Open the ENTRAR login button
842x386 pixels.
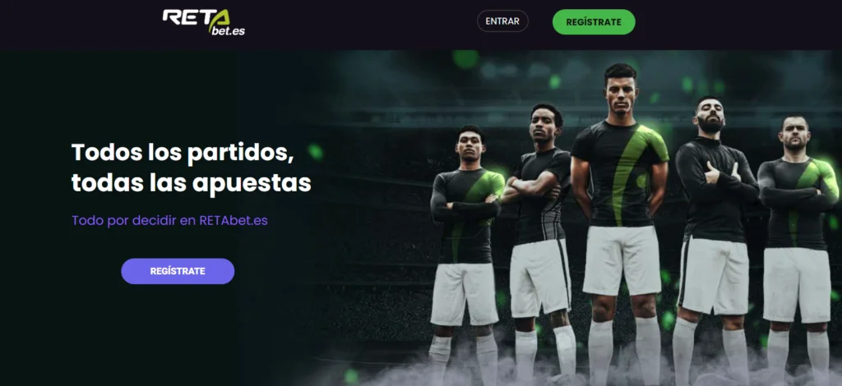point(502,21)
